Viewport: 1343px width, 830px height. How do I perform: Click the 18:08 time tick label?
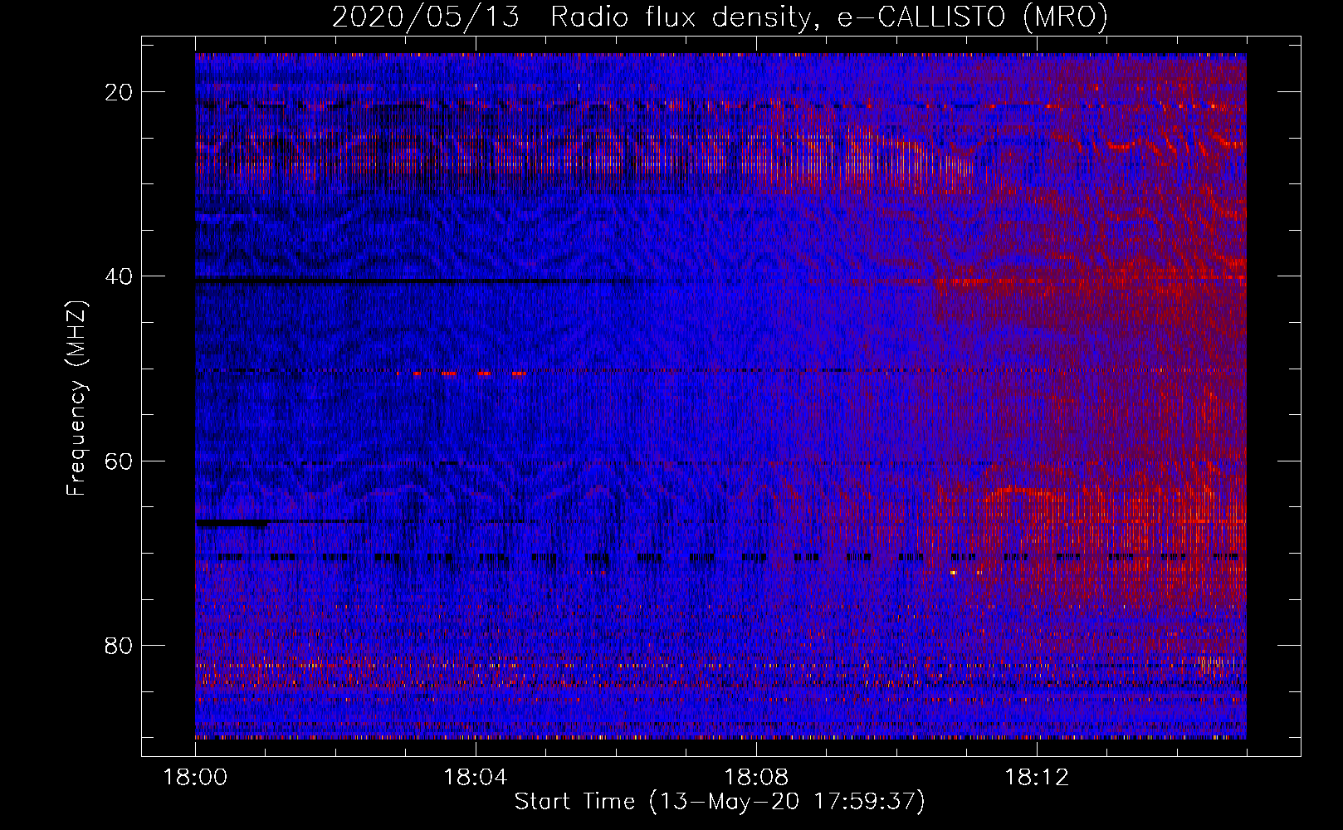pyautogui.click(x=756, y=778)
